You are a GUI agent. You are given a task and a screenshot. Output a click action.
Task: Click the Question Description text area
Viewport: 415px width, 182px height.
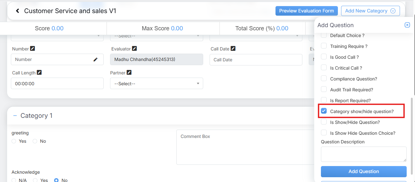click(x=363, y=154)
